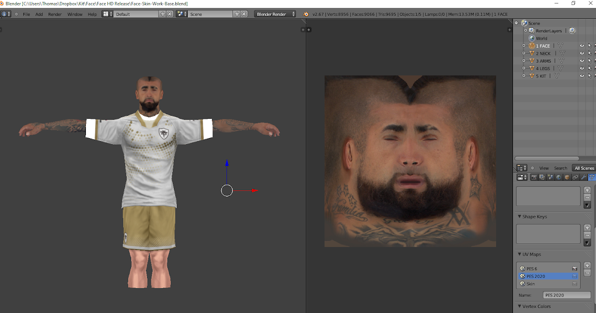The height and width of the screenshot is (313, 596).
Task: Open the Render Layers properties icon
Action: point(541,177)
